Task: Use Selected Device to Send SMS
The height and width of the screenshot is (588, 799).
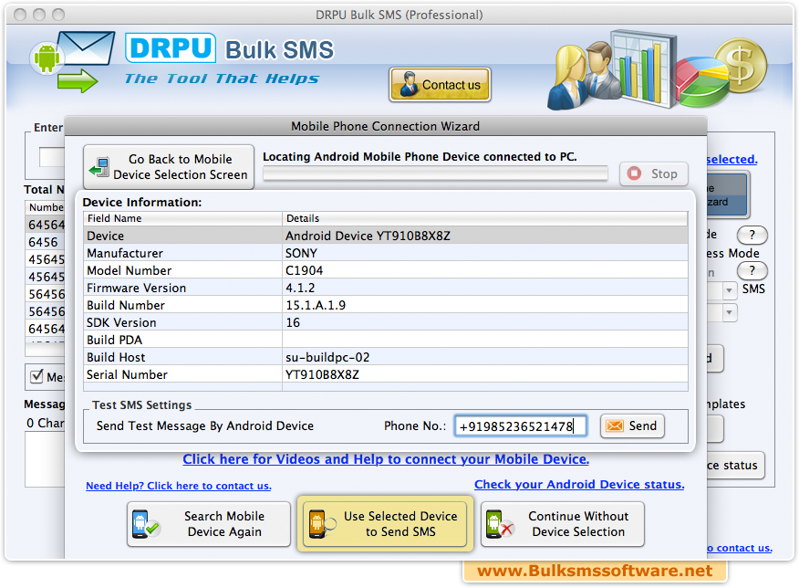Action: click(x=385, y=524)
